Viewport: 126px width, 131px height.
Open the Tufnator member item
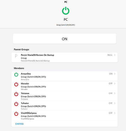64,106
